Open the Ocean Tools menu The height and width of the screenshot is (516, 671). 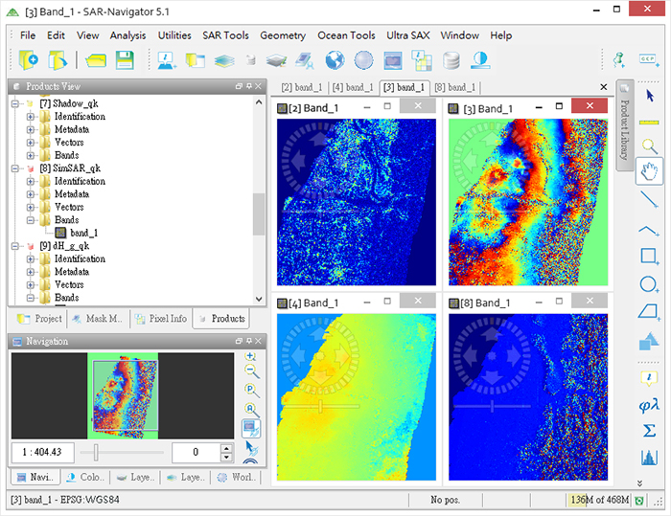click(x=346, y=35)
